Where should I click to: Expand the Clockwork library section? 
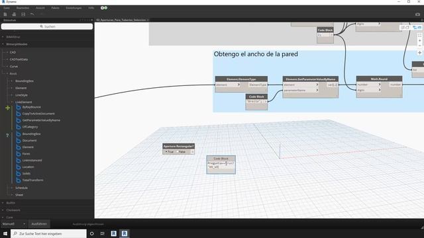pyautogui.click(x=3, y=210)
